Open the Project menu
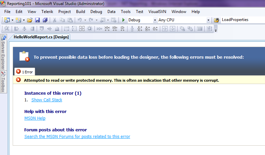Viewport: 265px width, 155px height. click(64, 12)
